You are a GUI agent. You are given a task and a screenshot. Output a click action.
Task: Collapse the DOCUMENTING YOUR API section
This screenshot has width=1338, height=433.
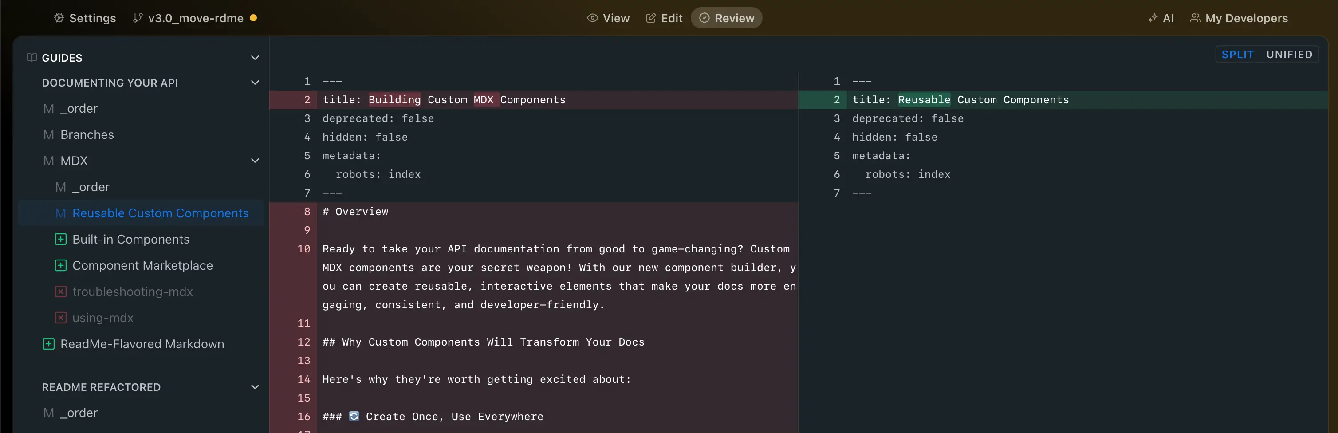click(255, 82)
